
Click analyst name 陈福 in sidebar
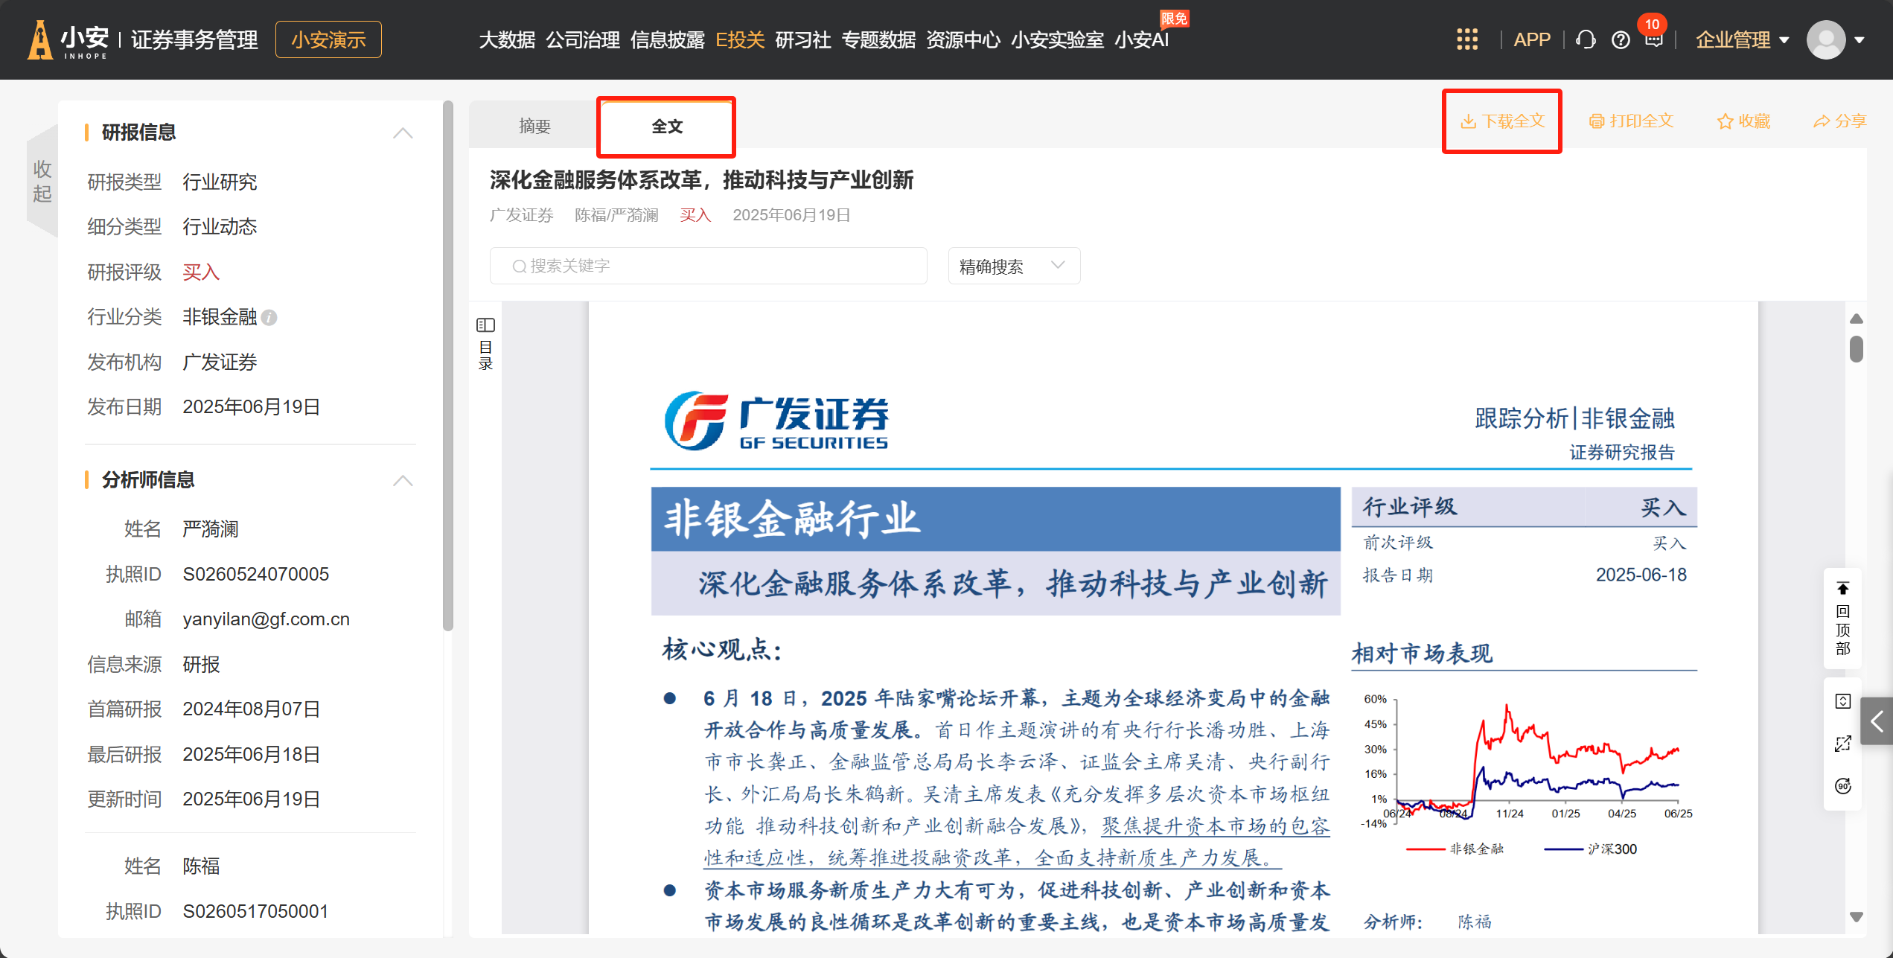201,866
